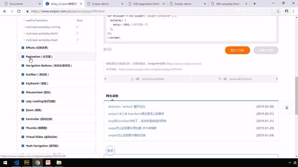
Task: Open the autoplay/399.html article address link
Action: click(150, 69)
